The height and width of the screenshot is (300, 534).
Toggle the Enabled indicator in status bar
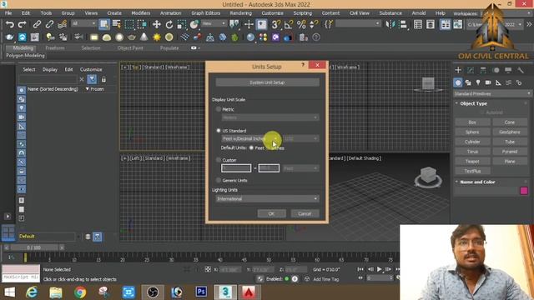[286, 279]
